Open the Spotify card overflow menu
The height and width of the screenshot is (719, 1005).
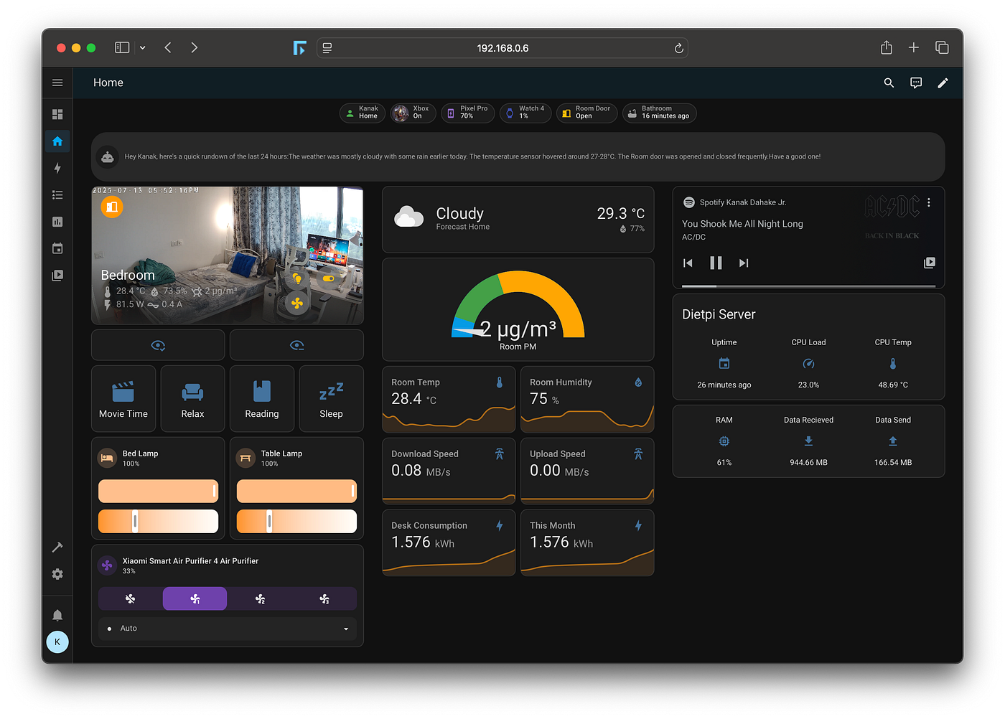click(x=928, y=203)
